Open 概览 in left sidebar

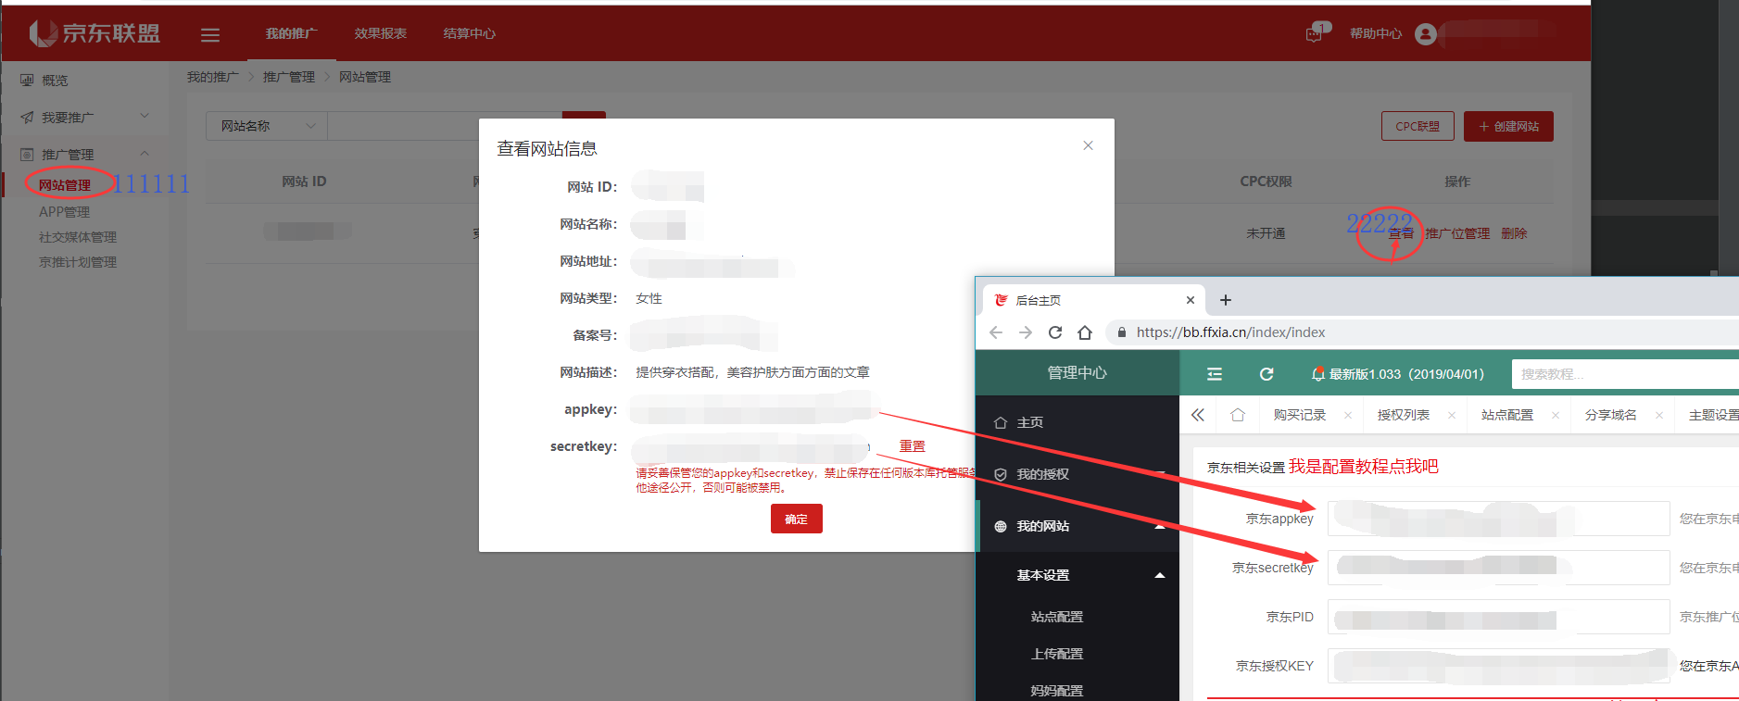[55, 81]
